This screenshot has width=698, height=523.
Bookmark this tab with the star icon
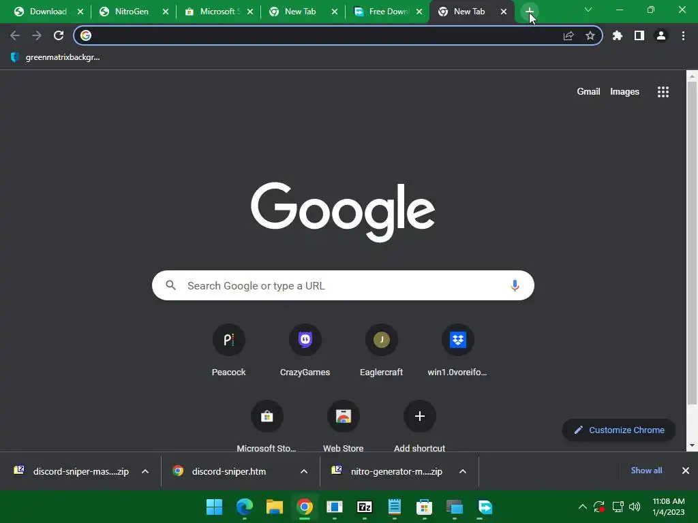tap(590, 35)
